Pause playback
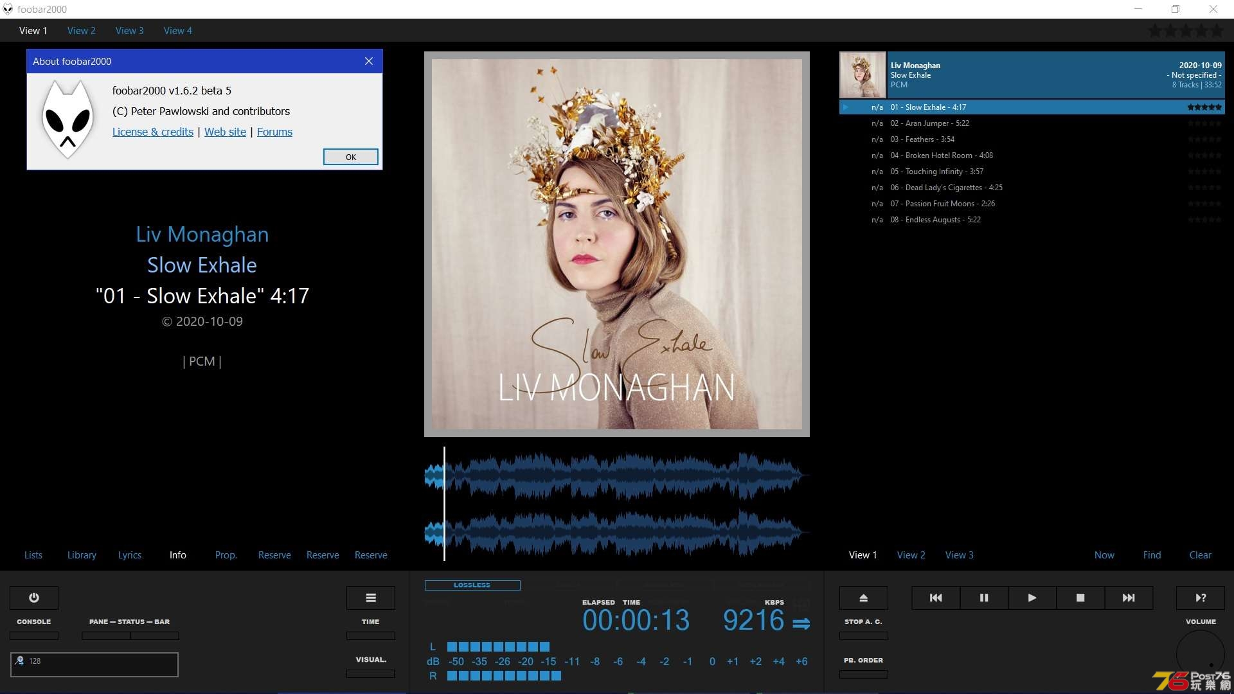1234x694 pixels. (x=984, y=598)
